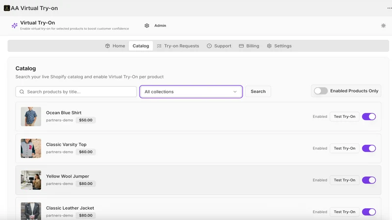Turn off Yellow Wool Jumper try-on switch
Image resolution: width=392 pixels, height=220 pixels.
(369, 180)
